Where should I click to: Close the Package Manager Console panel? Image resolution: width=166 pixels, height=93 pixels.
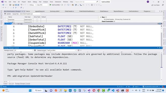(161, 48)
